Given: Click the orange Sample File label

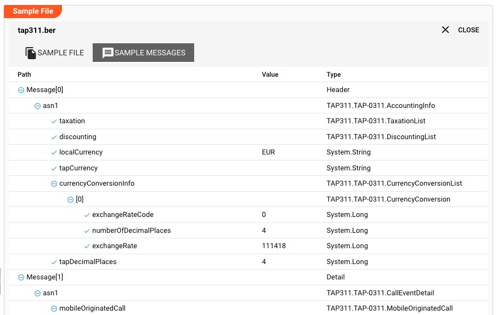Looking at the screenshot, I should [x=33, y=11].
